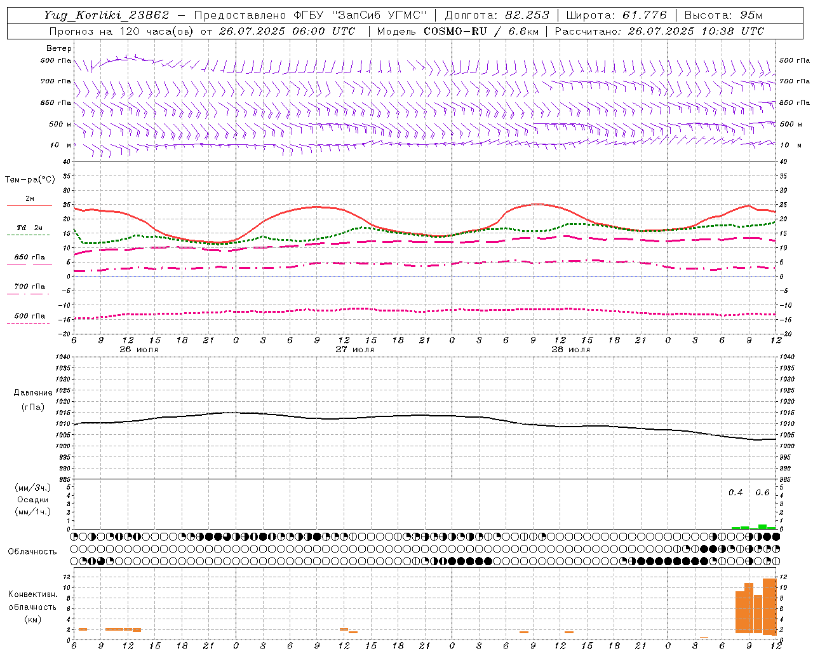813x651 pixels.
Task: Click the Широта: 61.776 header value
Action: pos(616,15)
